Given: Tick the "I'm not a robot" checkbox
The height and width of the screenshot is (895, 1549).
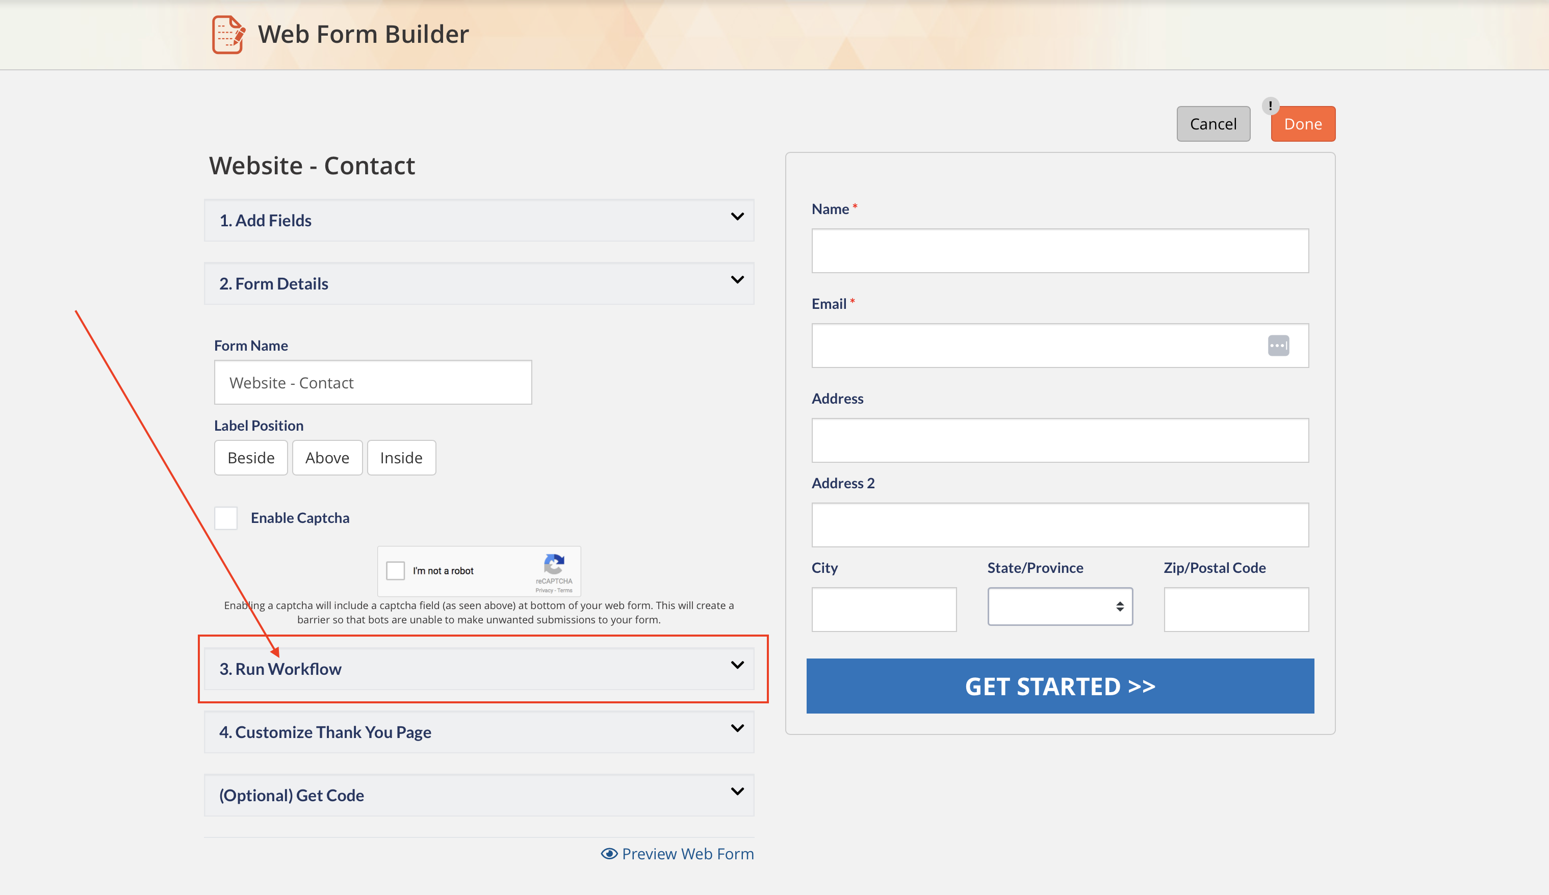Looking at the screenshot, I should click(395, 571).
